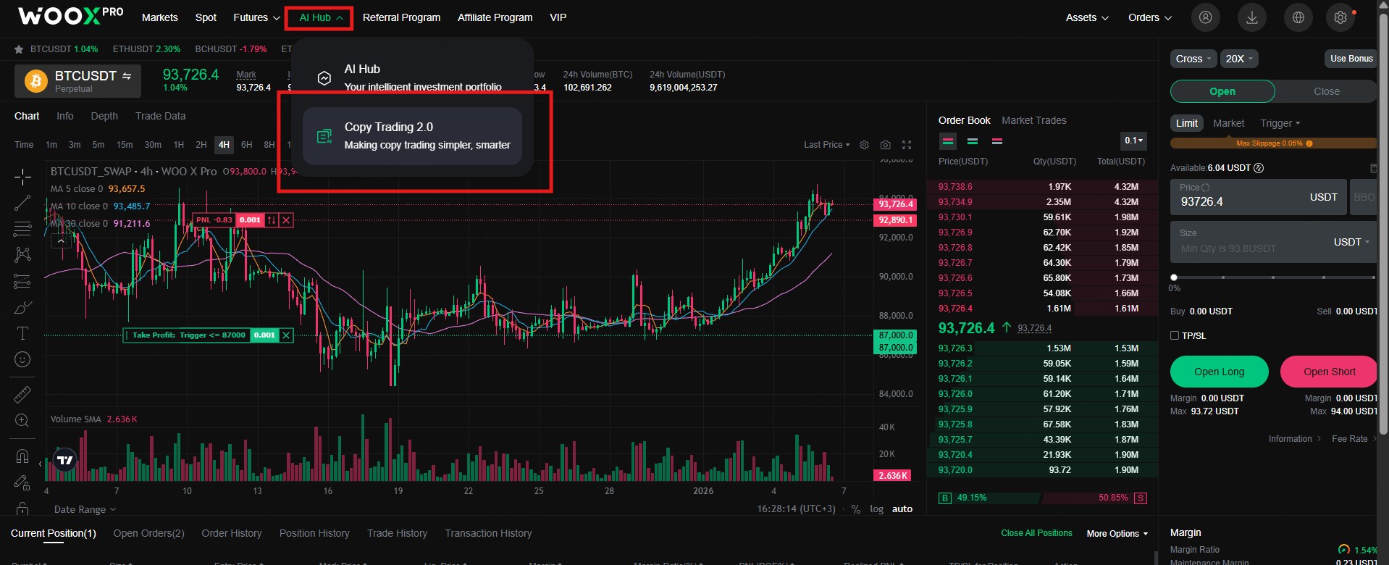Select the trend line drawing tool
The image size is (1389, 565).
pos(22,204)
